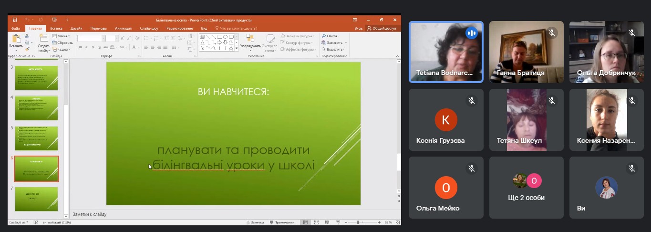
Task: Open the Вставка ribbon tab
Action: (56, 28)
